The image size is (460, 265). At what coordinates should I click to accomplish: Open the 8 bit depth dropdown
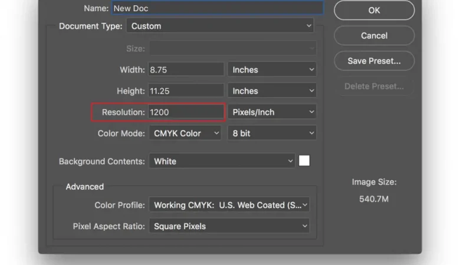tap(272, 133)
